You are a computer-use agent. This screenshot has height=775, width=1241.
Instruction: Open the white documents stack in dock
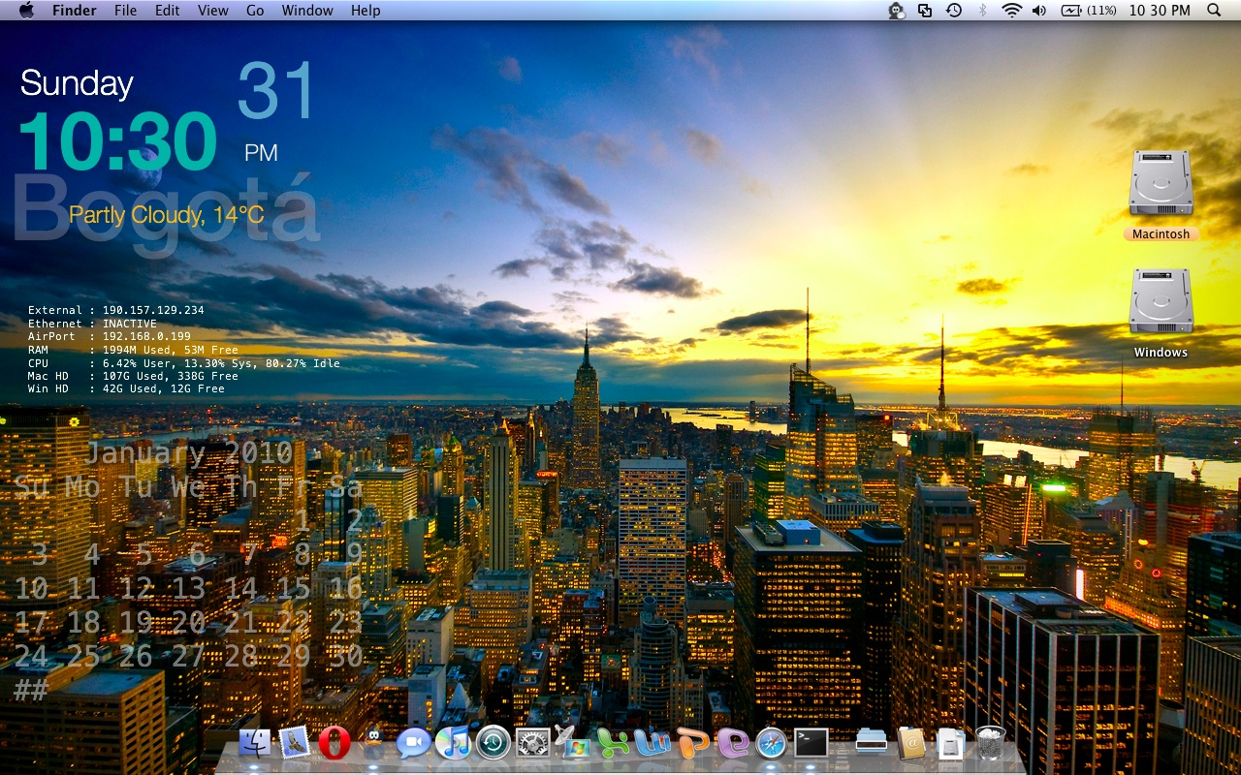pyautogui.click(x=951, y=743)
